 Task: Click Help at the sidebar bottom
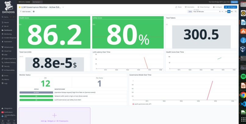click(x=14, y=122)
